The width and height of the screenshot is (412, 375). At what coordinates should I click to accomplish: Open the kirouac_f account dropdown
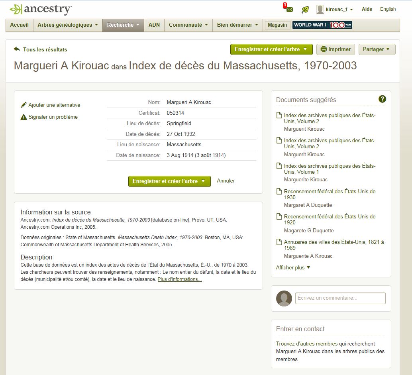339,10
